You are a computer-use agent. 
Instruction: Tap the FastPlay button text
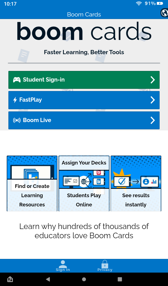(x=31, y=100)
